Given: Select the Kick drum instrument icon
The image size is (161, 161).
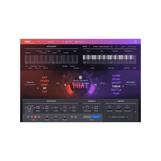Looking at the screenshot, I should (x=29, y=108).
